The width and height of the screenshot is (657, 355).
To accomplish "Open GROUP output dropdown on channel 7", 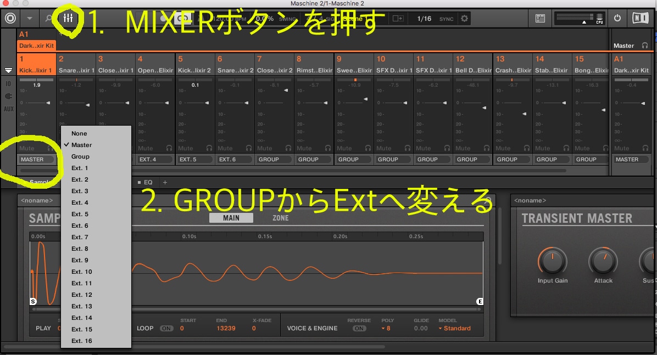I will point(274,160).
